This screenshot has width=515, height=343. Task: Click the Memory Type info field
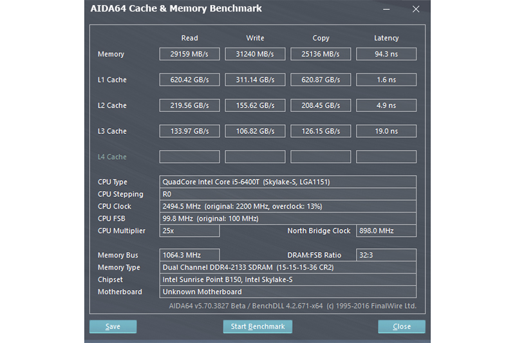[x=288, y=268]
